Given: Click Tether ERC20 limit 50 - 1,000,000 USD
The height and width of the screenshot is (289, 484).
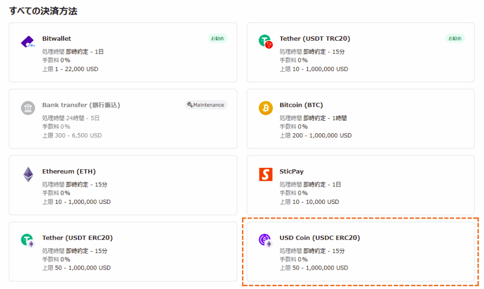Looking at the screenshot, I should (76, 268).
